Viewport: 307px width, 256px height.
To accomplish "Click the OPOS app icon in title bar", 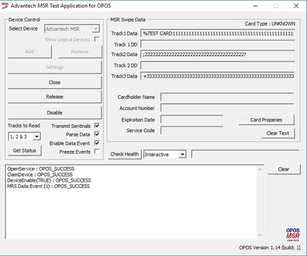I will 5,6.
